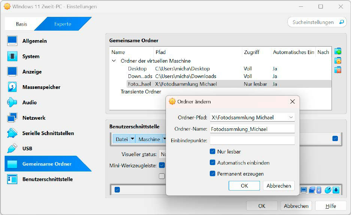Uncheck Automatisch einbinden
This screenshot has width=351, height=215.
pyautogui.click(x=212, y=162)
